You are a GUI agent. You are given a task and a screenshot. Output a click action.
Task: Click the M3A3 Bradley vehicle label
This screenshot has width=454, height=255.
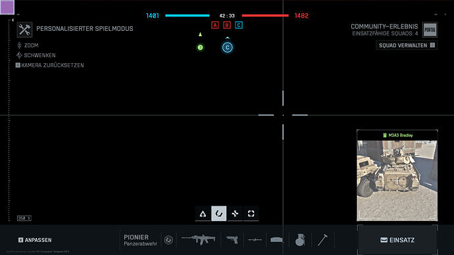click(x=398, y=135)
